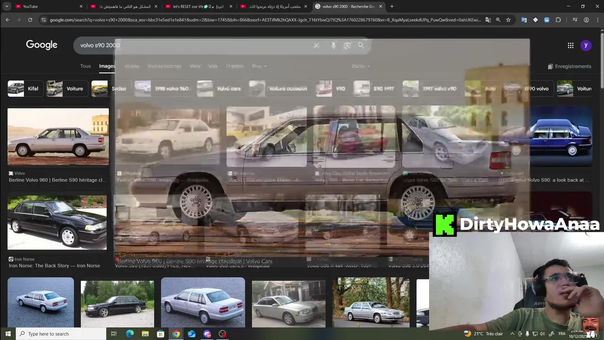Open the blue image extension icon

pyautogui.click(x=546, y=20)
